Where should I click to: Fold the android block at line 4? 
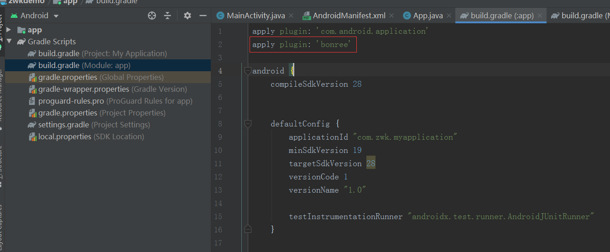pos(248,71)
